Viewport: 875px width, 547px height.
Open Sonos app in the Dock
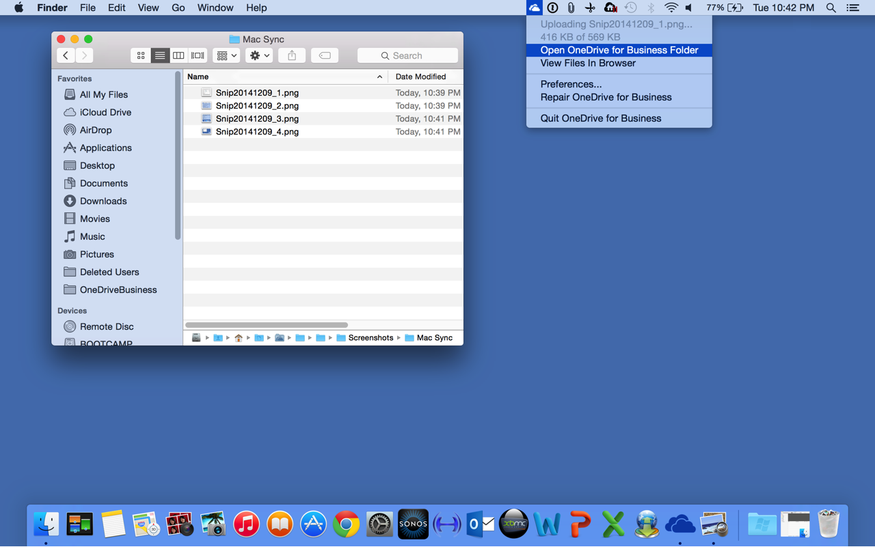pyautogui.click(x=413, y=524)
